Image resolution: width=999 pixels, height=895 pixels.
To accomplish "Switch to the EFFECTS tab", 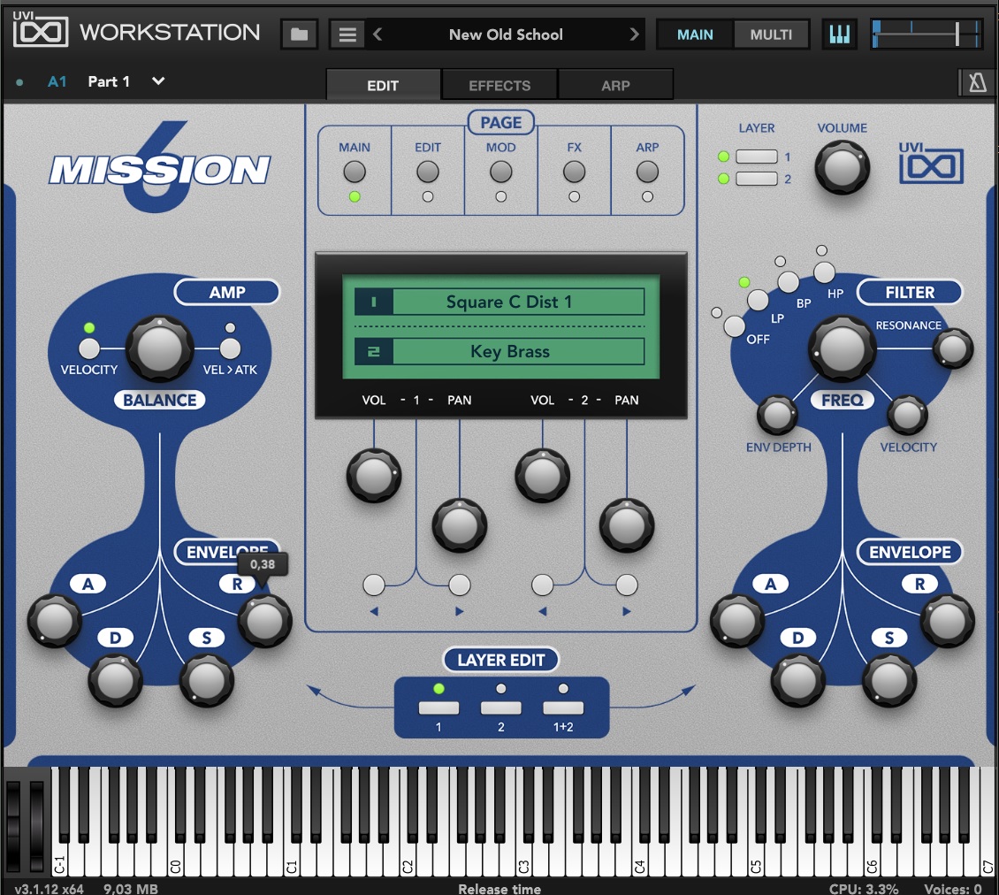I will [499, 86].
